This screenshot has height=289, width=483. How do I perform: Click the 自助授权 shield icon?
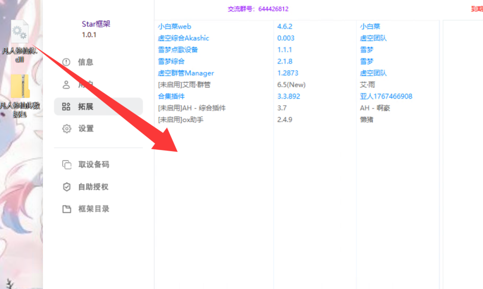(67, 187)
